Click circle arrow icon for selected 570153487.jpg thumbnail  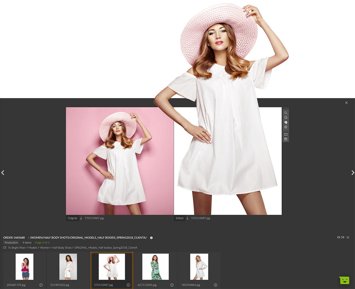coord(128,285)
